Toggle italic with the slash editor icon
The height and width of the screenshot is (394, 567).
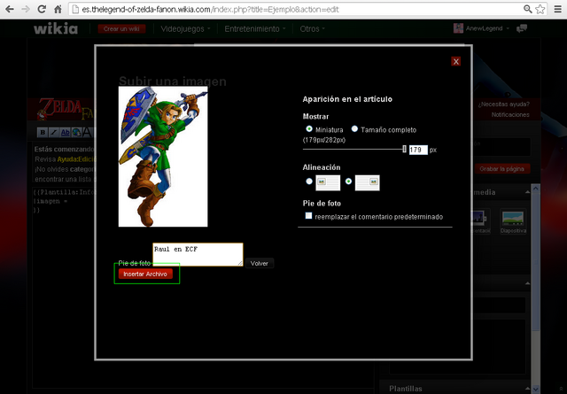pyautogui.click(x=53, y=132)
